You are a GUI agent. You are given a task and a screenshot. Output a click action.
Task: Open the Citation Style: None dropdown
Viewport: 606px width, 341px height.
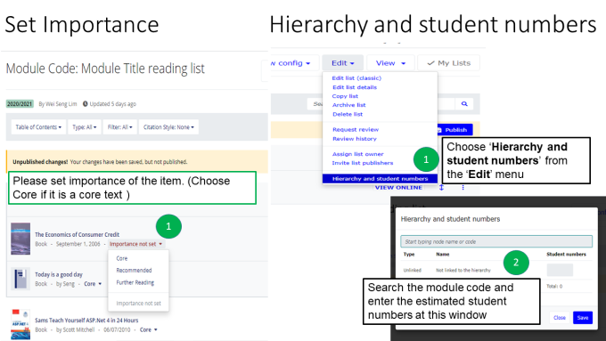point(168,127)
